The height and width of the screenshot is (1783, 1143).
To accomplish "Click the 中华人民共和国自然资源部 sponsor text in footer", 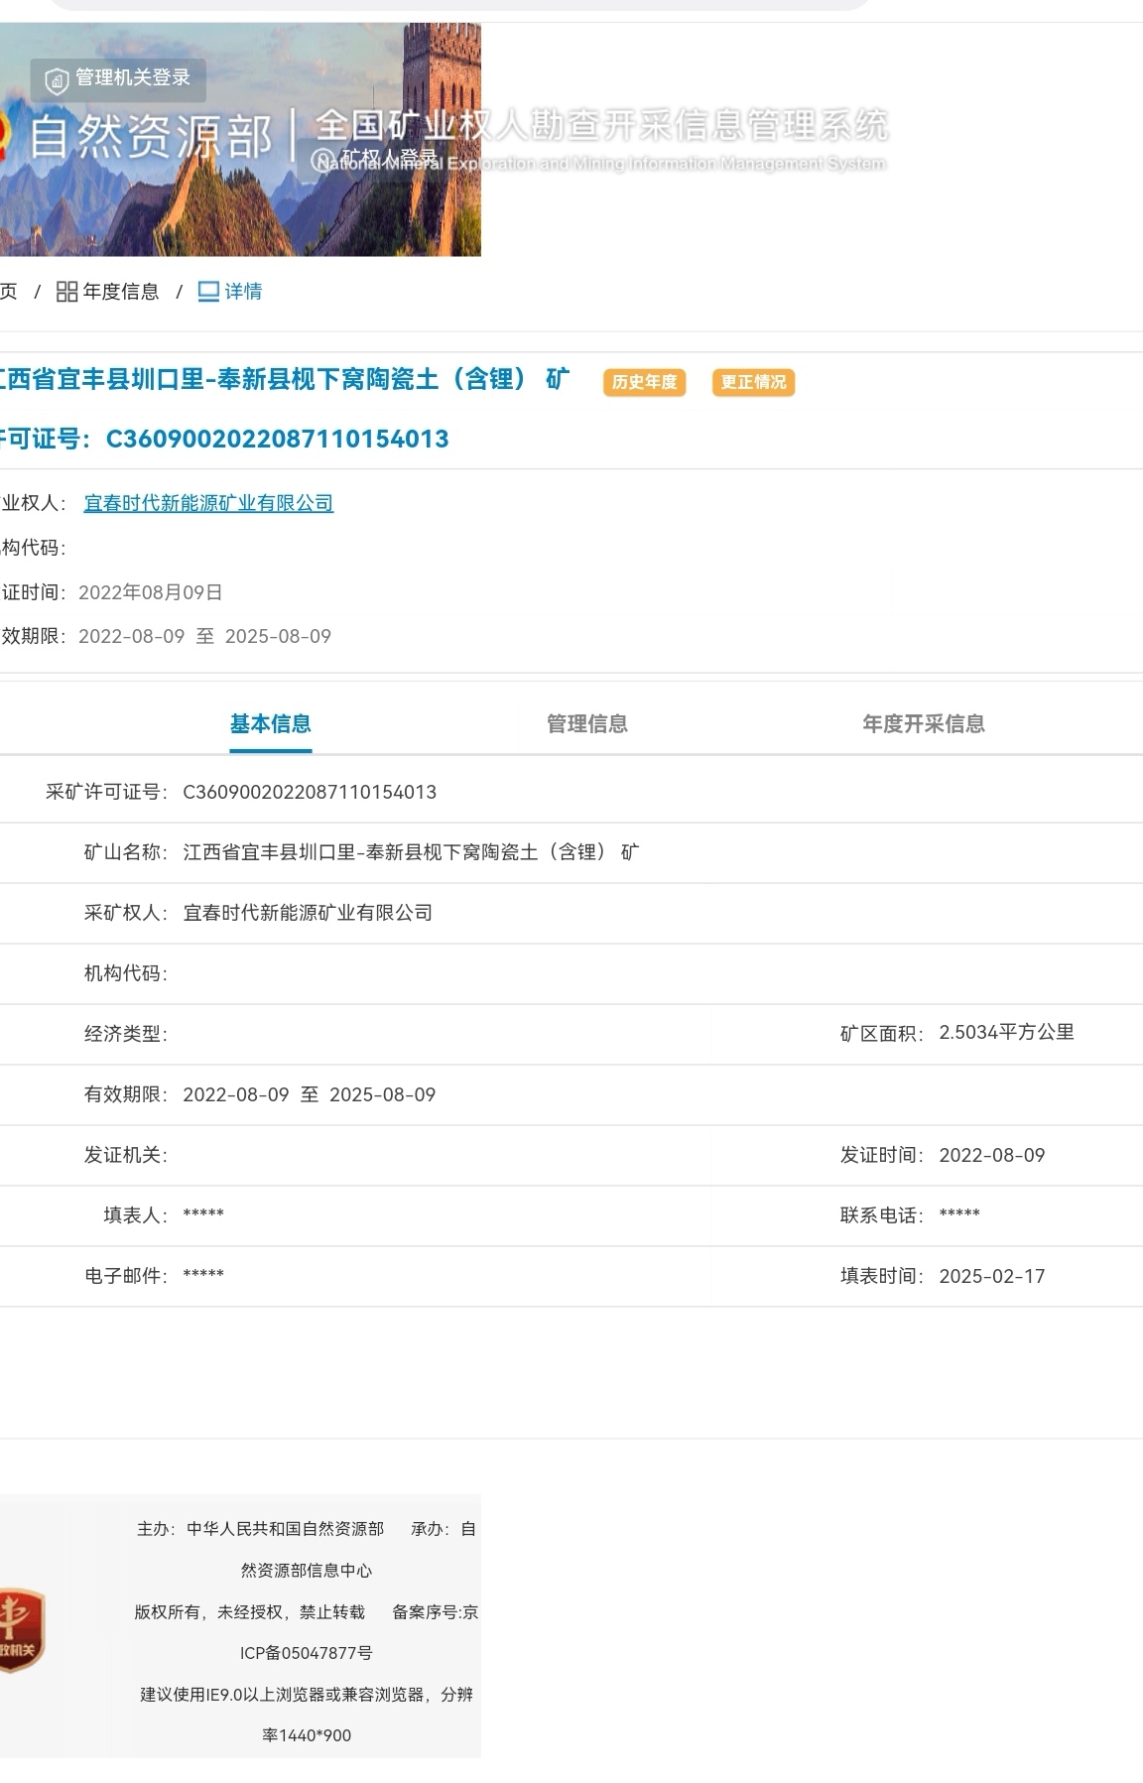I will coord(286,1529).
